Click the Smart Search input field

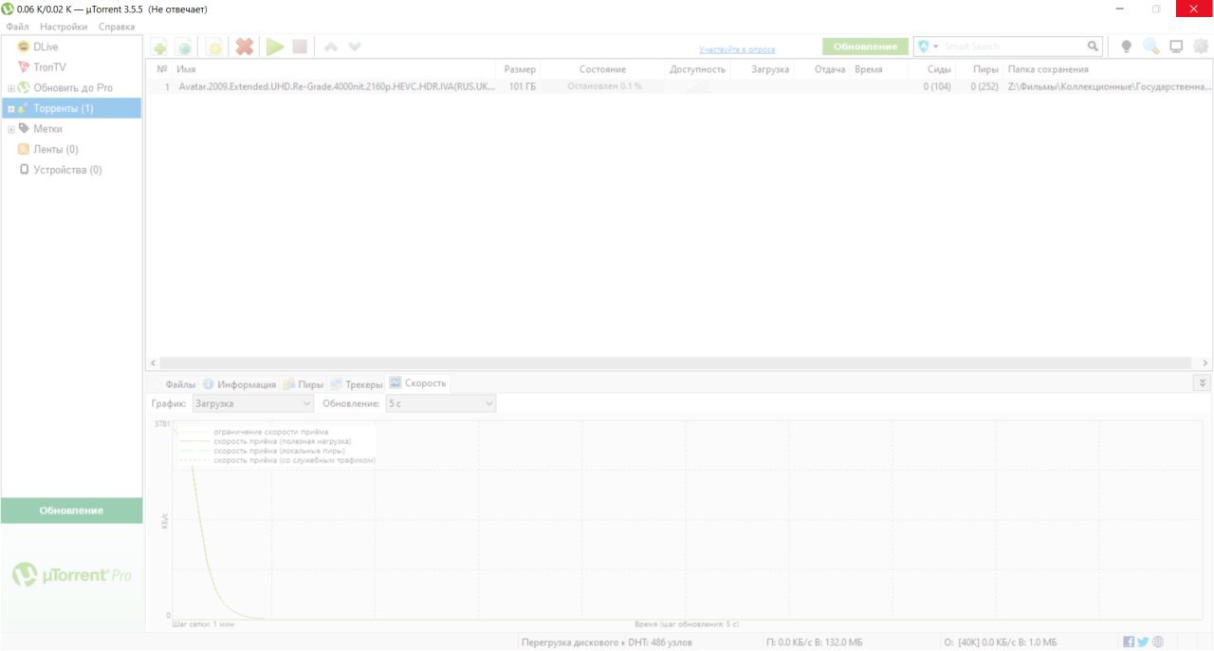click(x=1013, y=46)
